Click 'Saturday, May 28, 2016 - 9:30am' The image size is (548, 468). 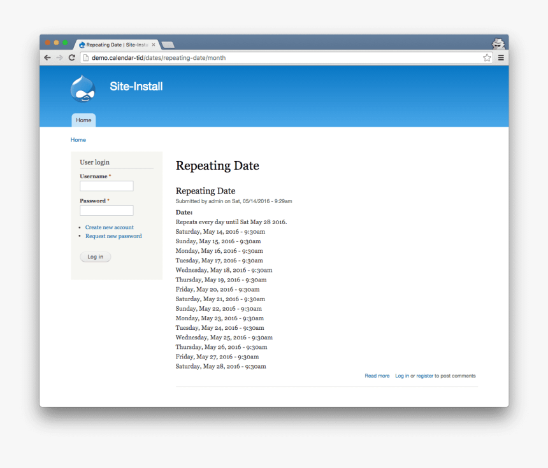221,366
